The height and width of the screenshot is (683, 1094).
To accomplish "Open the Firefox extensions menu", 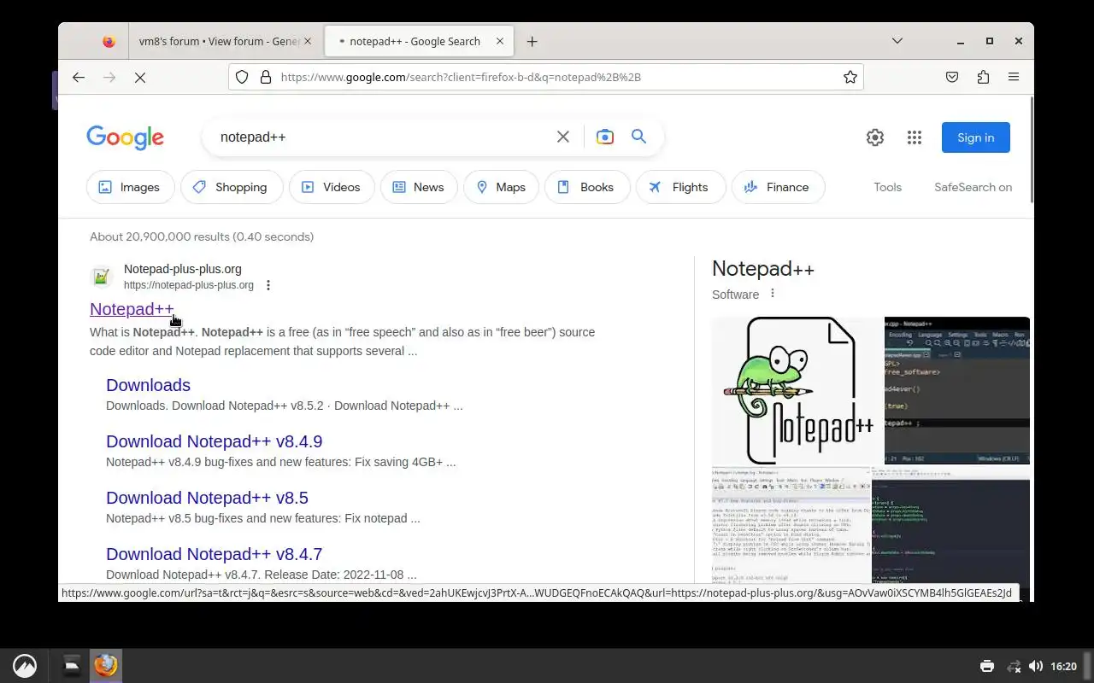I will coord(983,77).
